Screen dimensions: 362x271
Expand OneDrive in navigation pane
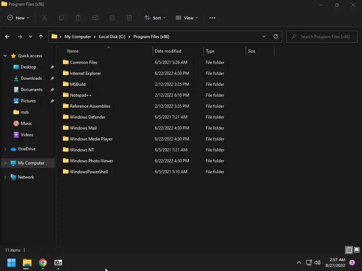(x=5, y=149)
